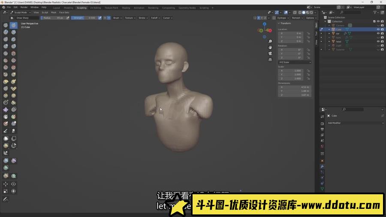Toggle visibility eye of head object
This screenshot has width=386, height=217.
[378, 41]
